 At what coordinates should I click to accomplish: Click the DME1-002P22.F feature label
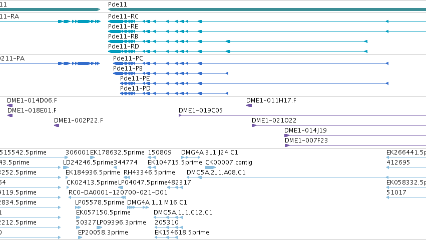point(79,120)
